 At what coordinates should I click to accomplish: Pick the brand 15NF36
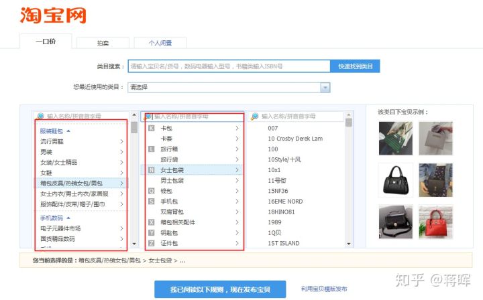coord(278,191)
